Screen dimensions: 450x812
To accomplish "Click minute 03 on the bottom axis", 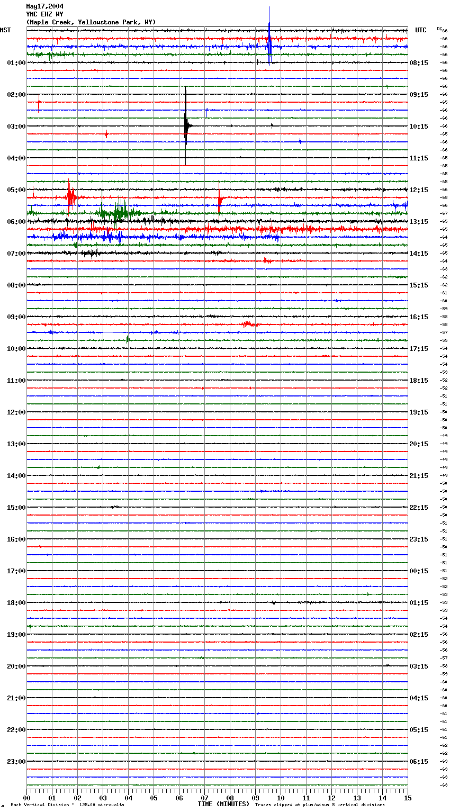I will click(x=103, y=798).
